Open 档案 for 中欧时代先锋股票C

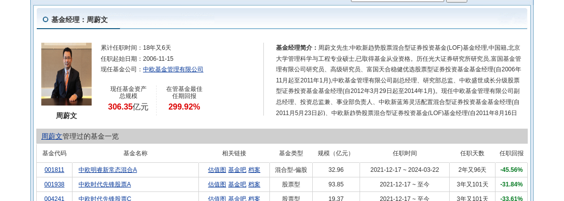point(254,198)
